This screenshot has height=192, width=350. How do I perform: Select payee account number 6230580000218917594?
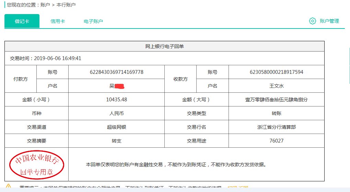(276, 72)
